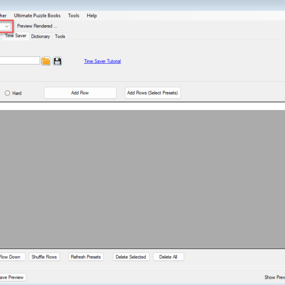
Task: Switch to the Dictionary tab
Action: click(40, 37)
